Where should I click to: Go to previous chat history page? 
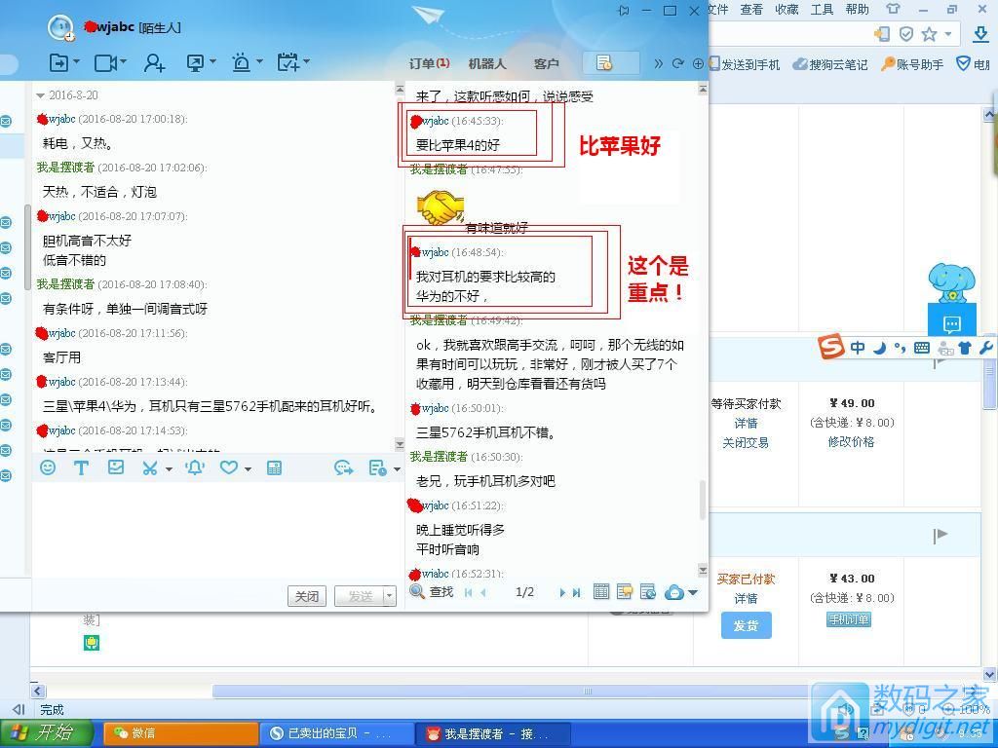click(483, 593)
